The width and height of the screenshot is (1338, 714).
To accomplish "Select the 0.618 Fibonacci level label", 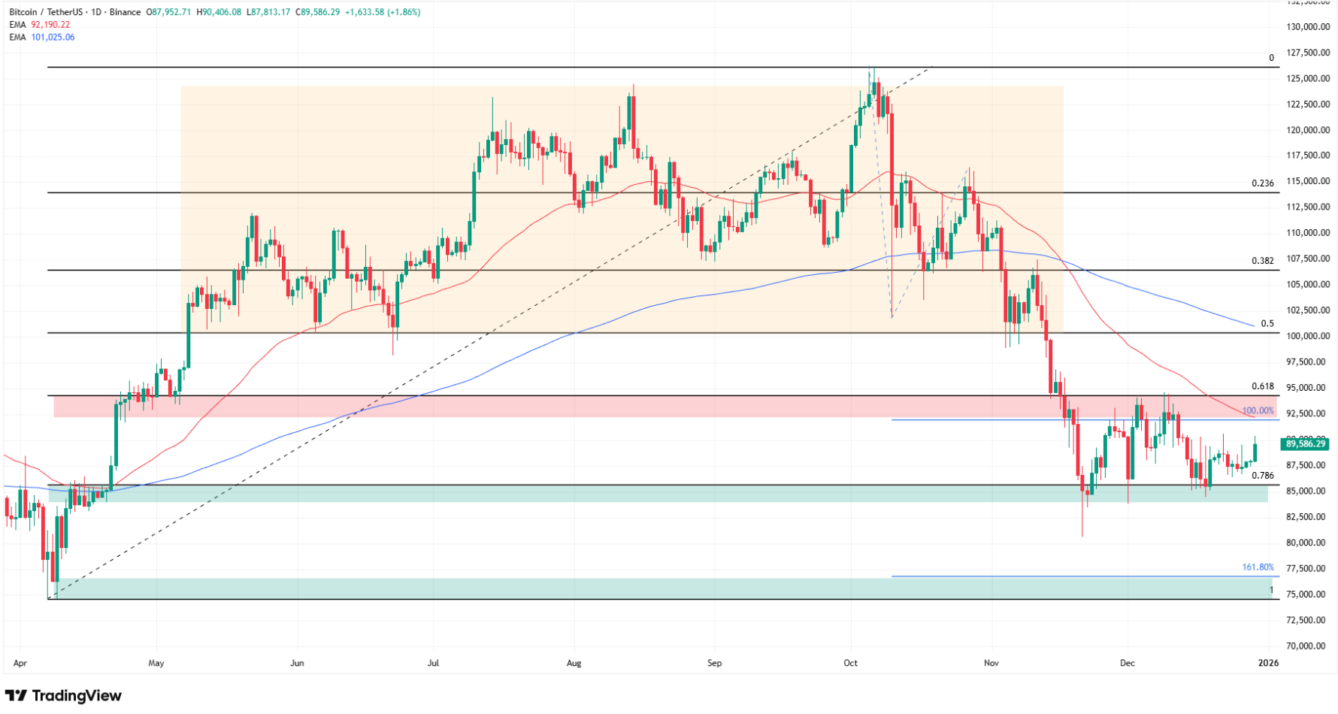I will [x=1264, y=386].
